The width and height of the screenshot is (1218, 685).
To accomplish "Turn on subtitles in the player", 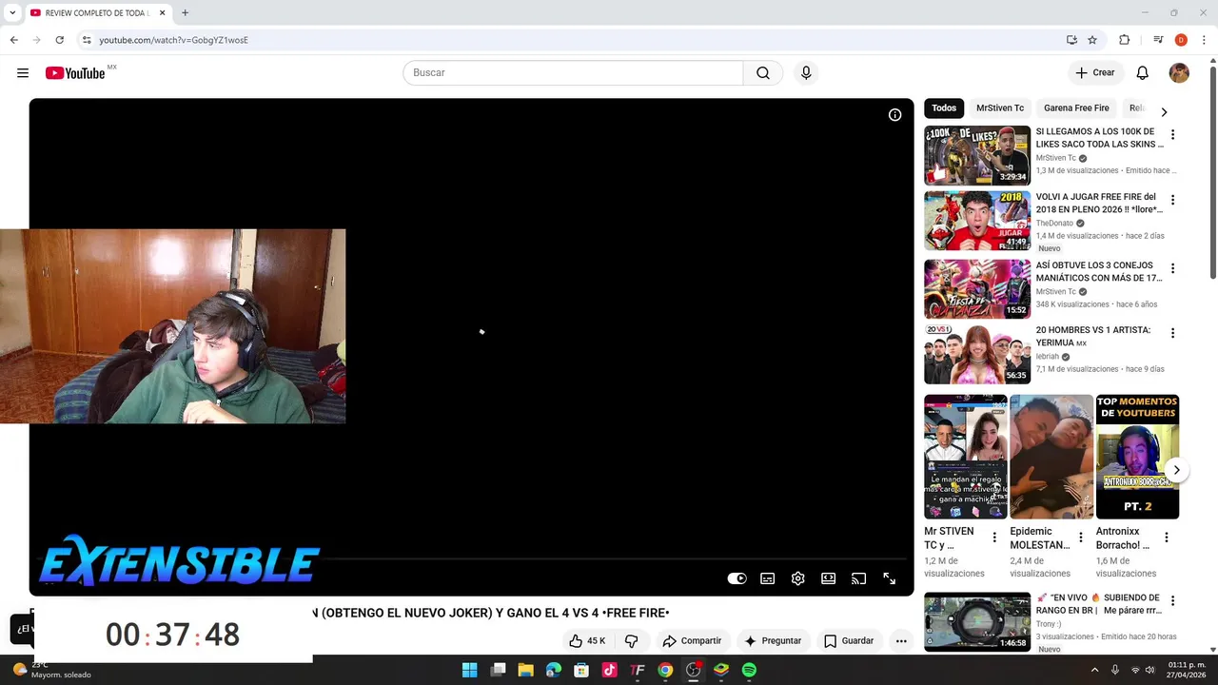I will pyautogui.click(x=768, y=578).
